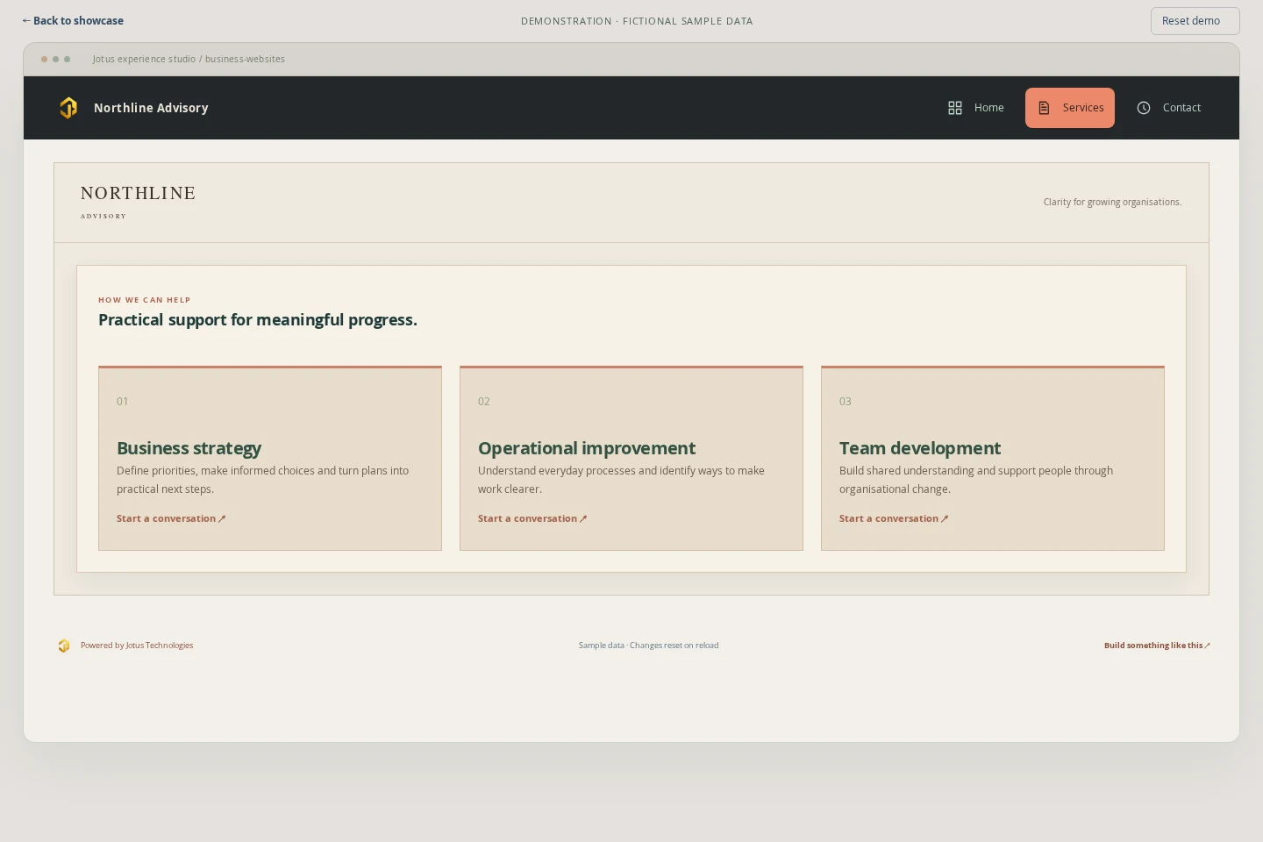
Task: Click the Define priorities description text
Action: (263, 480)
